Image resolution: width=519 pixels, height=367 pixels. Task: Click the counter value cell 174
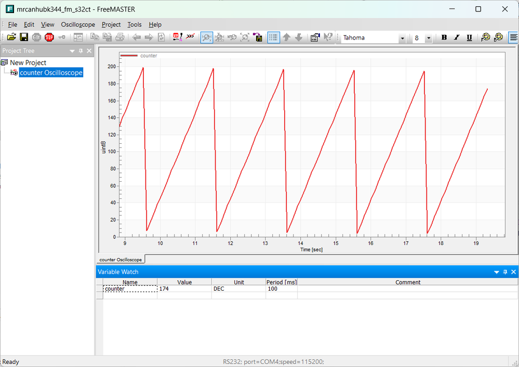184,289
